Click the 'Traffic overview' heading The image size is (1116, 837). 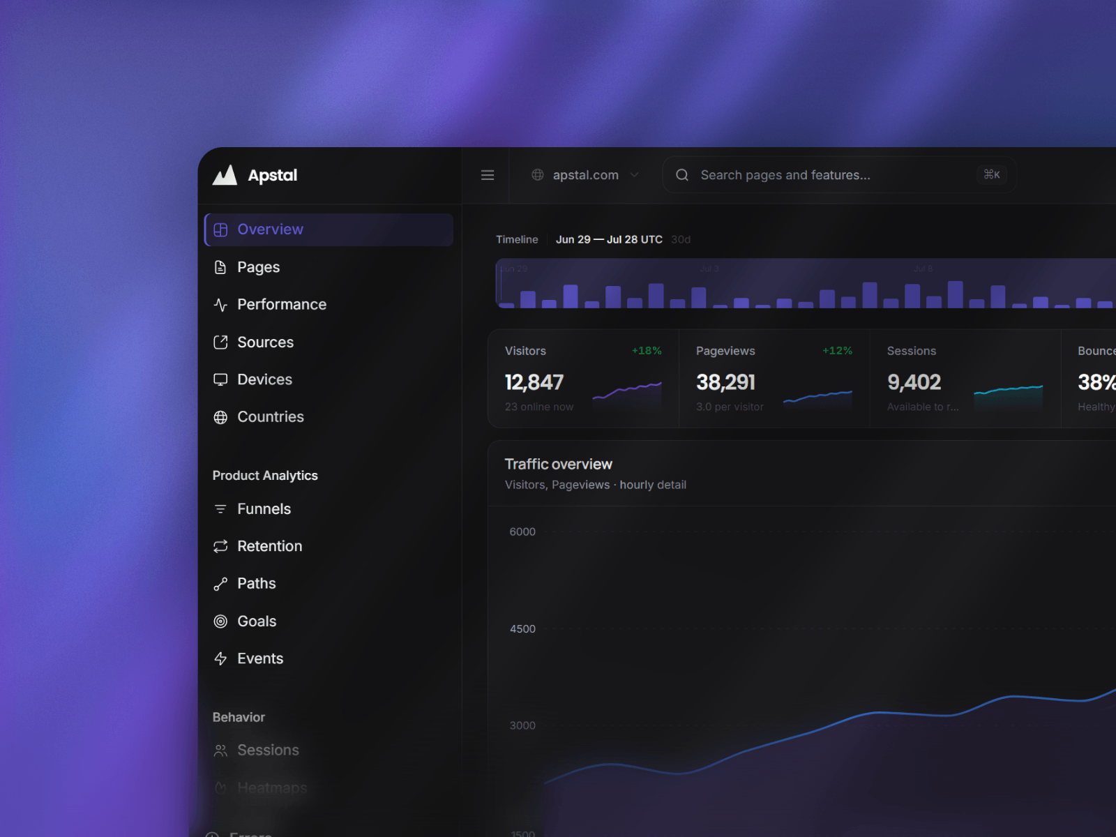559,465
